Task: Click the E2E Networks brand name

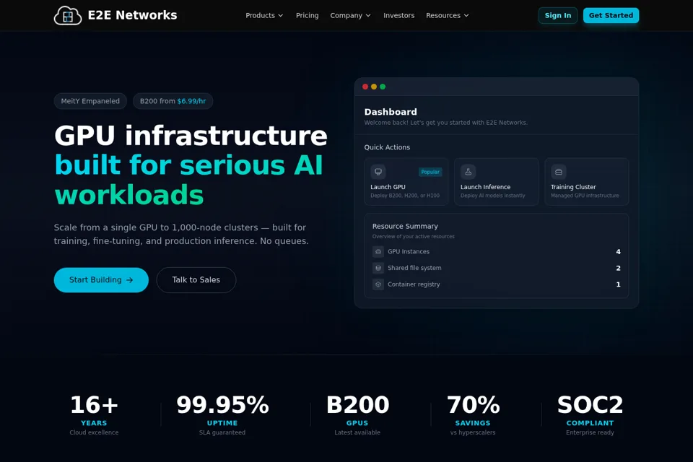Action: 132,15
